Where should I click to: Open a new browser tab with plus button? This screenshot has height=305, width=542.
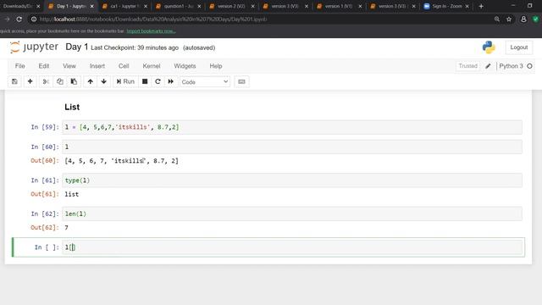[481, 6]
